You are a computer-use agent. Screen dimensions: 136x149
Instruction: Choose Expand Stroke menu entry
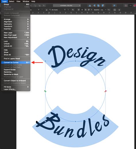(16, 70)
